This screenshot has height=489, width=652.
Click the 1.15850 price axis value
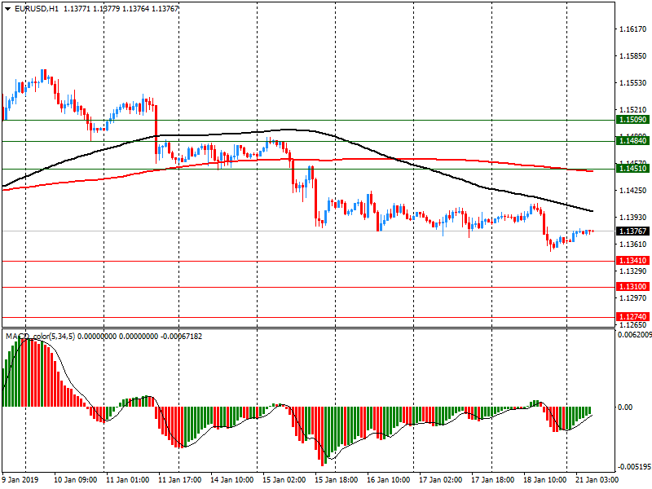(x=633, y=55)
